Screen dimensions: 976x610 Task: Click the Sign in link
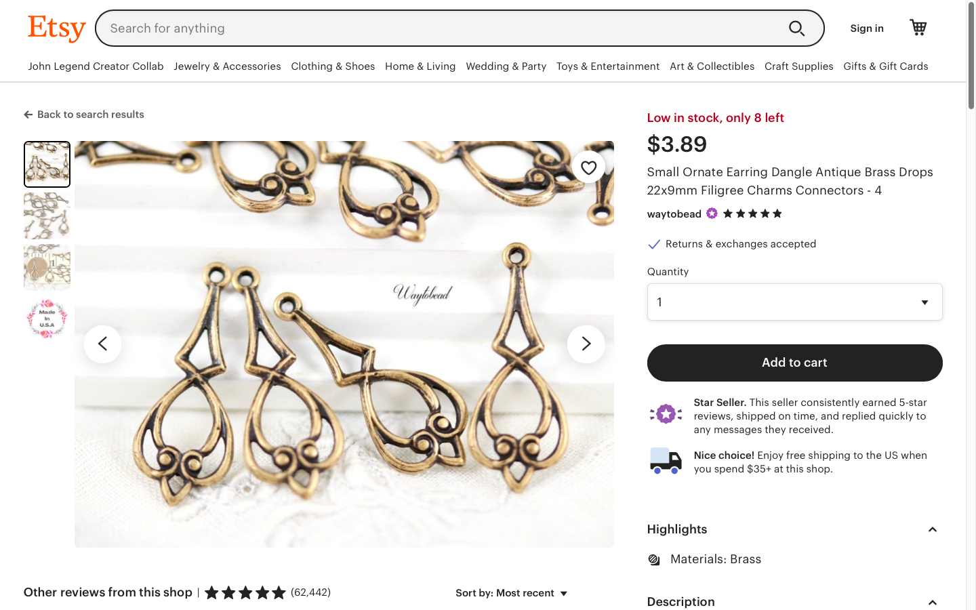tap(867, 28)
